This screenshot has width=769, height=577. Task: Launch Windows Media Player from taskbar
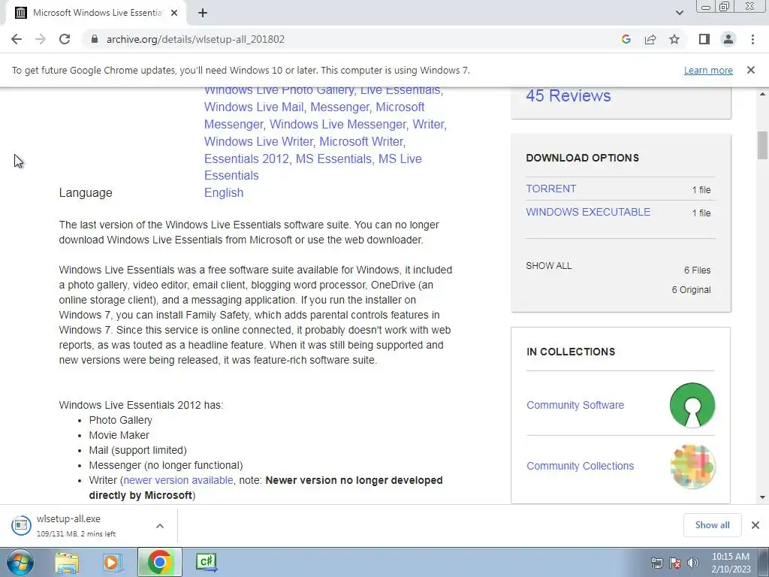click(113, 562)
